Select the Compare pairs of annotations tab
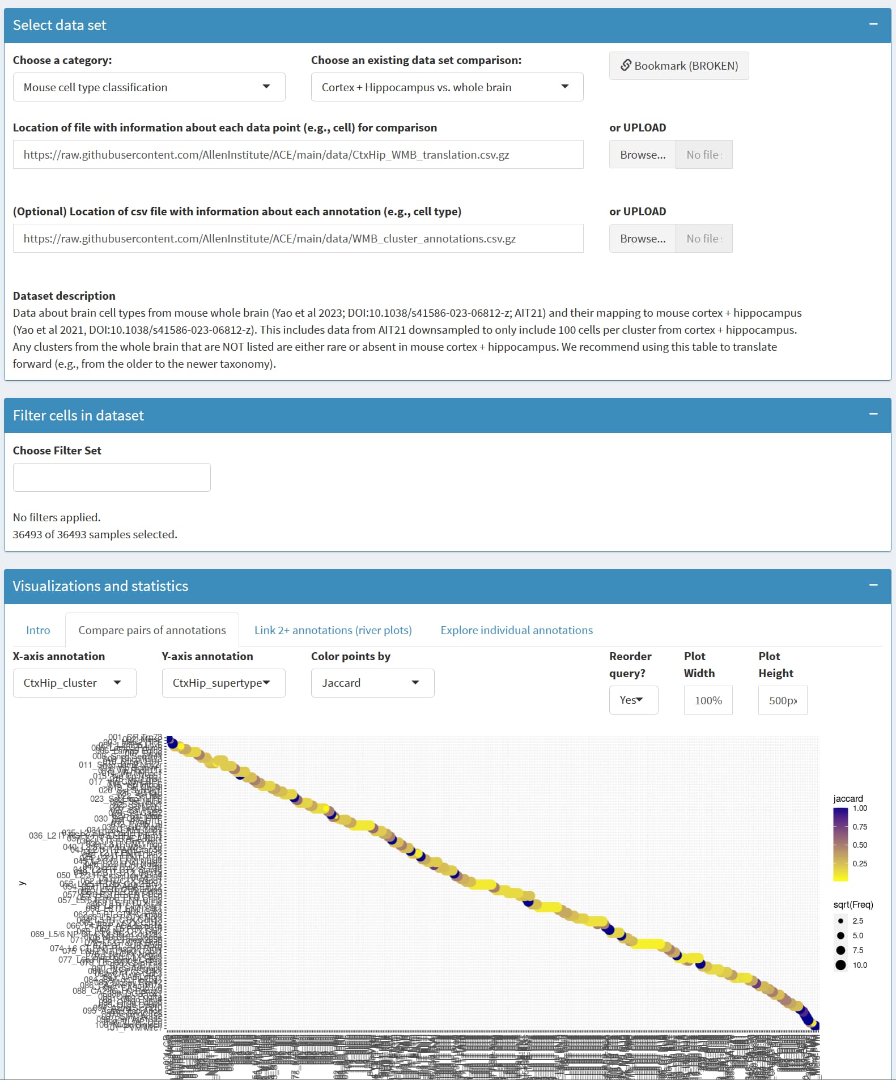 tap(152, 630)
